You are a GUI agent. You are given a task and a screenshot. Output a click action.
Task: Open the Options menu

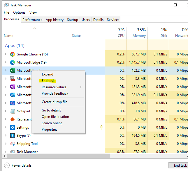tap(19, 12)
